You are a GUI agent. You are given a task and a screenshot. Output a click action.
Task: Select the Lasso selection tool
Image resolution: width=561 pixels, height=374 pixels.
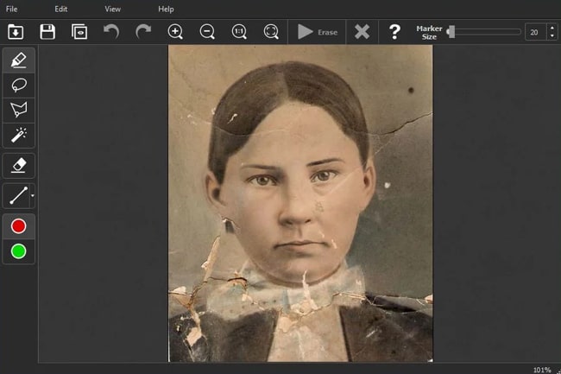(18, 85)
